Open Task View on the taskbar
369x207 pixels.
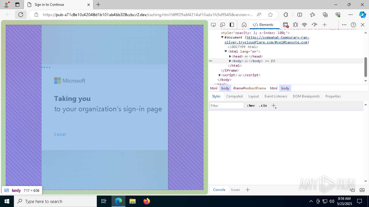click(104, 201)
